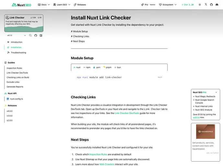
Task: Expand the Docs dropdown menu
Action: tap(44, 5)
